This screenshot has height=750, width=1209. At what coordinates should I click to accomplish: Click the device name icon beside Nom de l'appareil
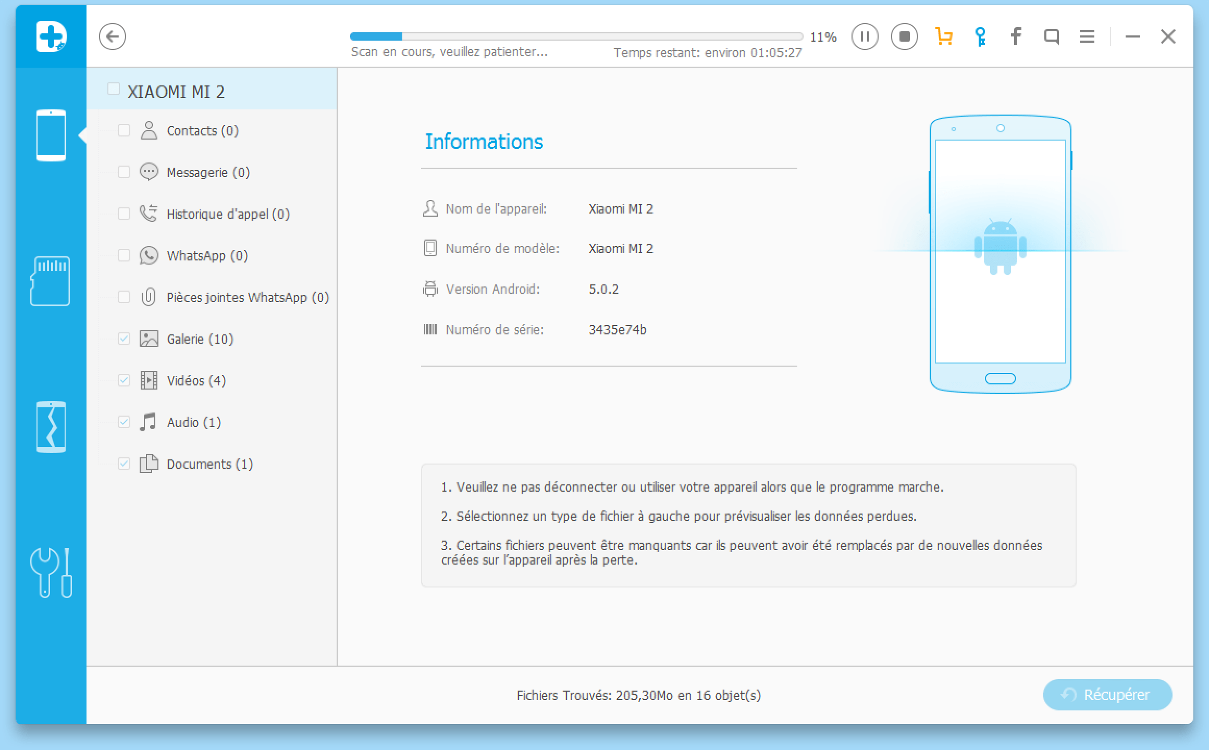430,208
